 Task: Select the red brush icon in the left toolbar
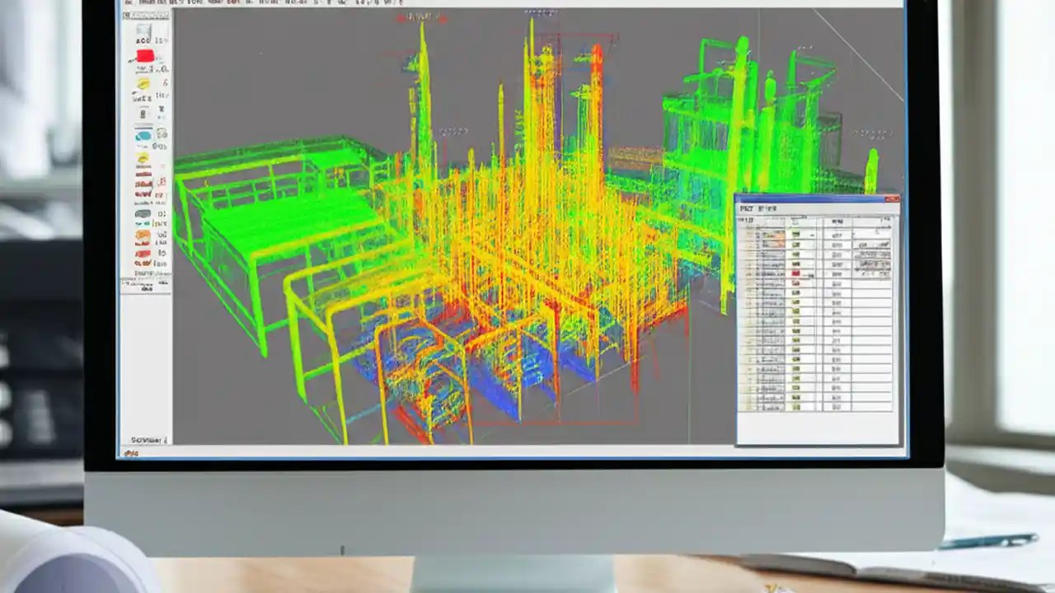(142, 55)
